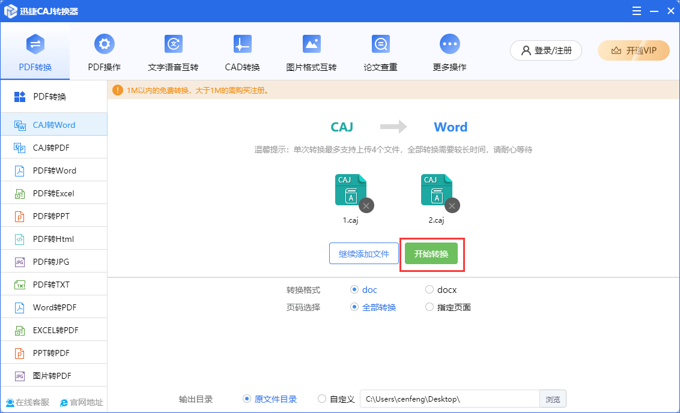Click 开始转换 green button

pos(431,253)
